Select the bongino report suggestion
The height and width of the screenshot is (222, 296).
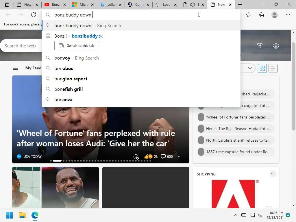point(141,79)
